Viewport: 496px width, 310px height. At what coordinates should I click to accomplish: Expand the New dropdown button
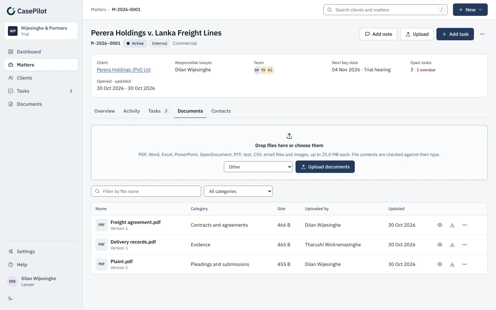tap(470, 10)
